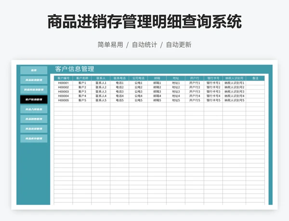Click the 客户2 name cell
The height and width of the screenshot is (221, 289).
82,87
